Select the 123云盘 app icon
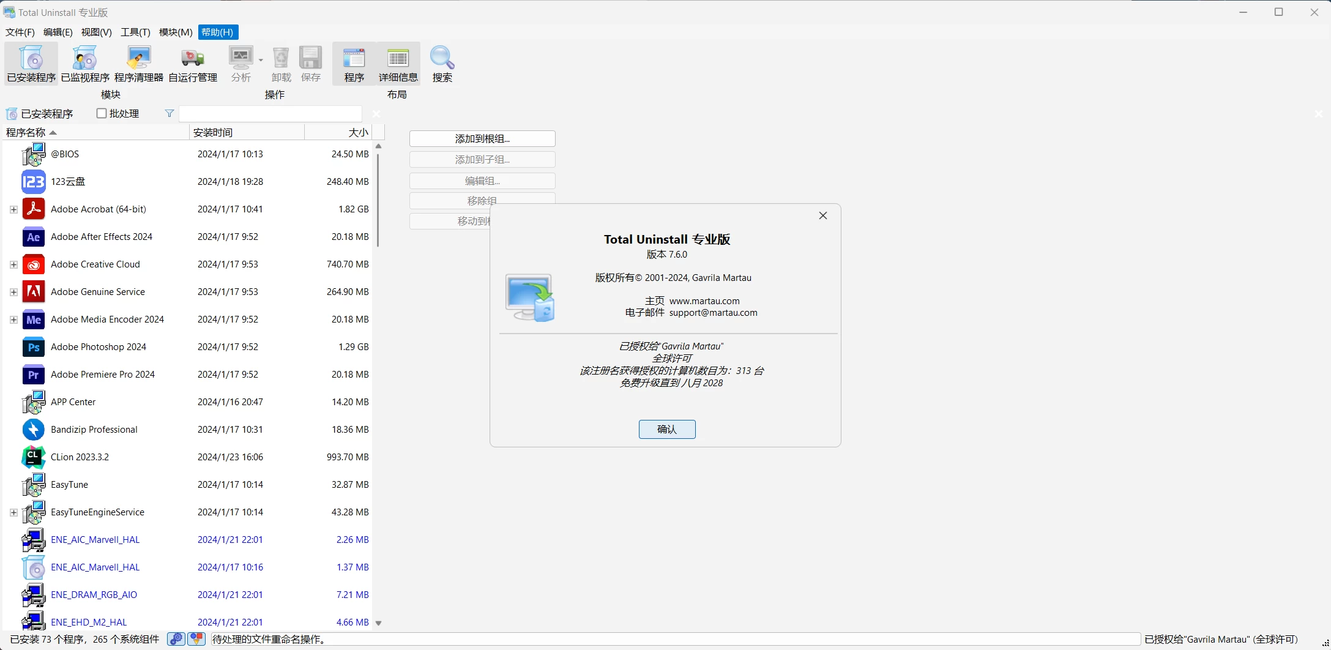The width and height of the screenshot is (1331, 650). point(34,182)
